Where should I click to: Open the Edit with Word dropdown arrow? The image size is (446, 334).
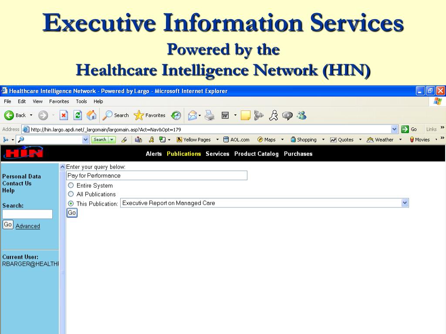pyautogui.click(x=235, y=115)
